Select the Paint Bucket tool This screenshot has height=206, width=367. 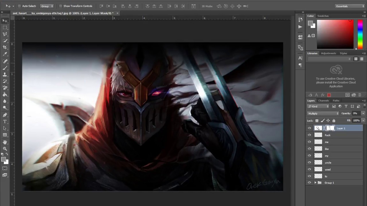click(5, 94)
